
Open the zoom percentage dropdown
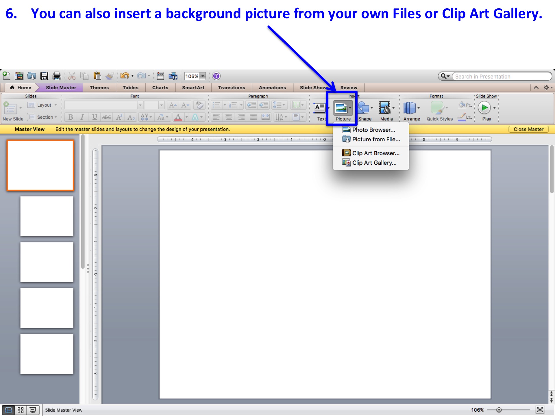click(203, 76)
